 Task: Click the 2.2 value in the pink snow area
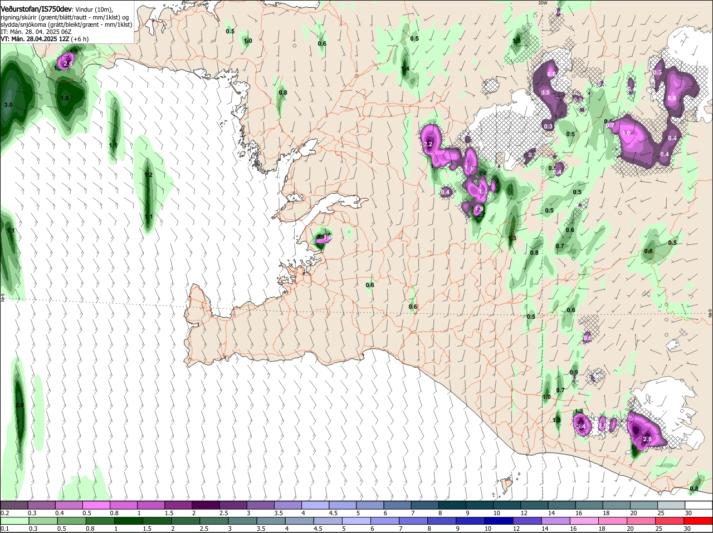pos(428,144)
